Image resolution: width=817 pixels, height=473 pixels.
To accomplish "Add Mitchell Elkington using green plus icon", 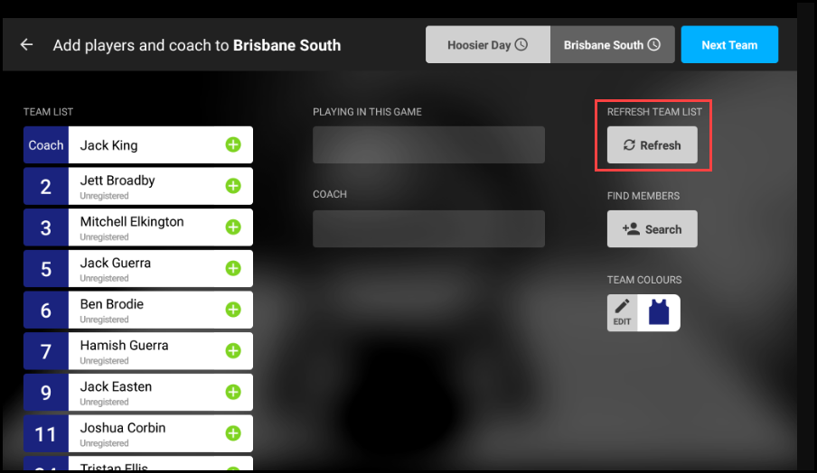I will [x=233, y=227].
